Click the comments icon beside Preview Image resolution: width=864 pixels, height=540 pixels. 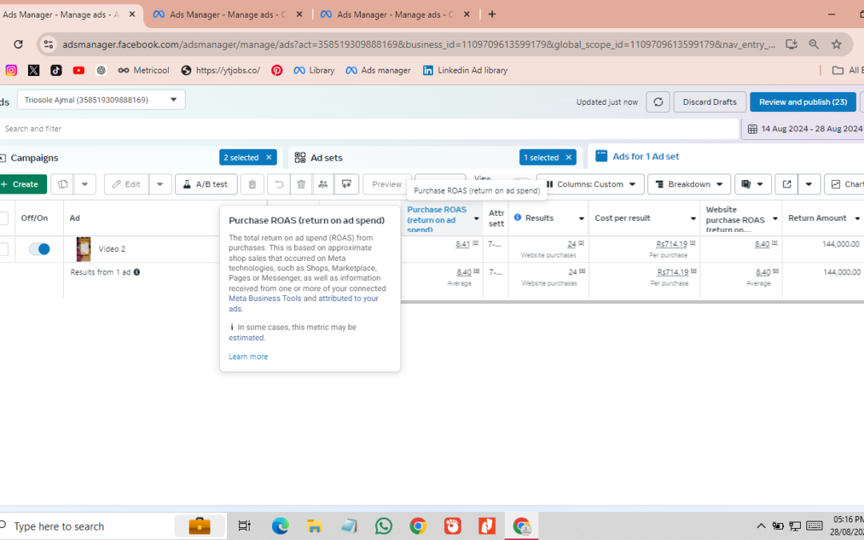click(x=346, y=184)
